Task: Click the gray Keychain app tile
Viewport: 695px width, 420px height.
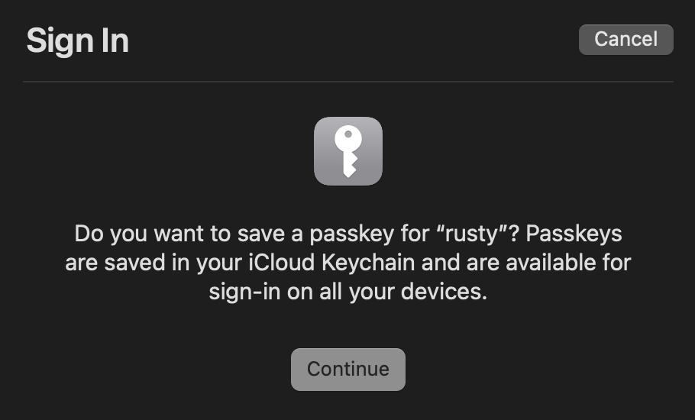Action: 348,151
